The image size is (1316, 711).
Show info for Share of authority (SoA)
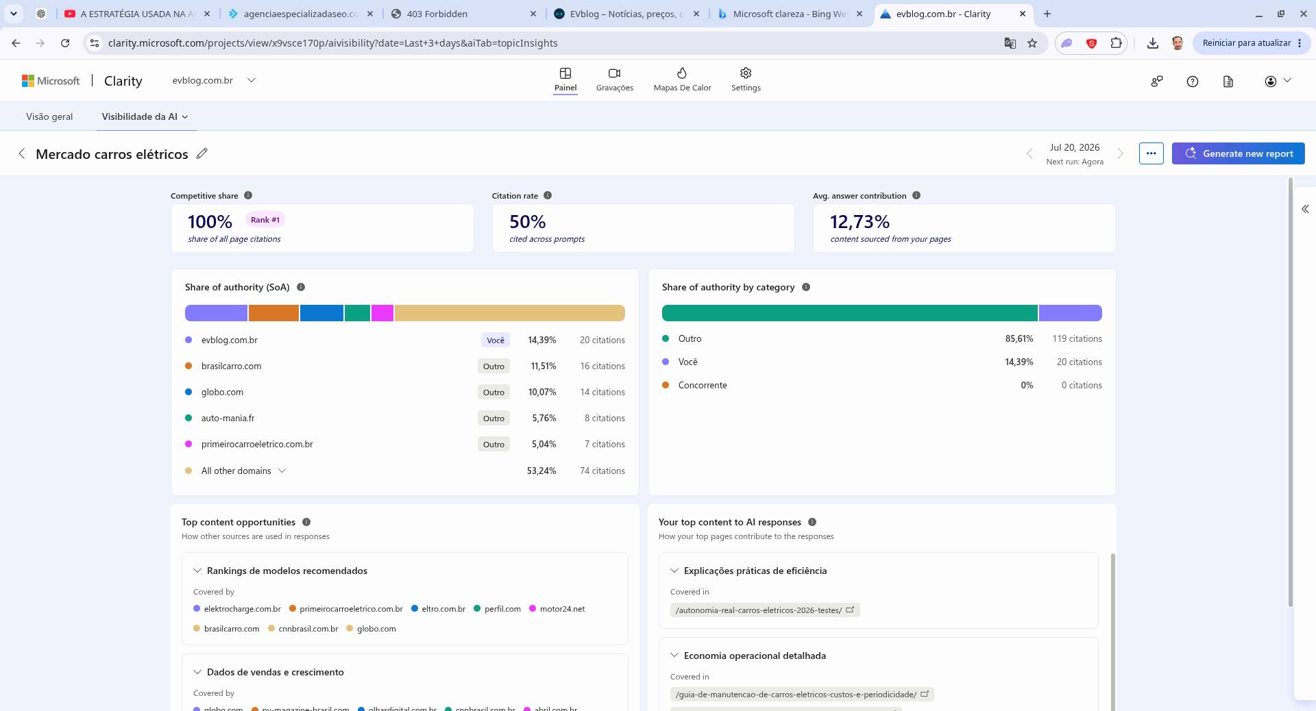(x=301, y=287)
